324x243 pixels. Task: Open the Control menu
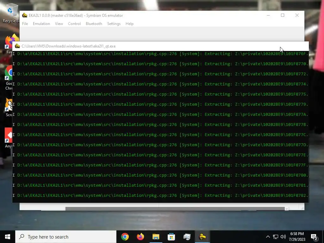[x=74, y=24]
